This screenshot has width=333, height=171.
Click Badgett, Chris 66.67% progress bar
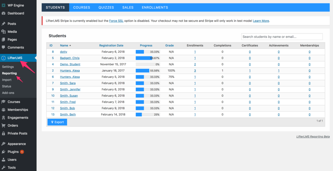(x=148, y=58)
